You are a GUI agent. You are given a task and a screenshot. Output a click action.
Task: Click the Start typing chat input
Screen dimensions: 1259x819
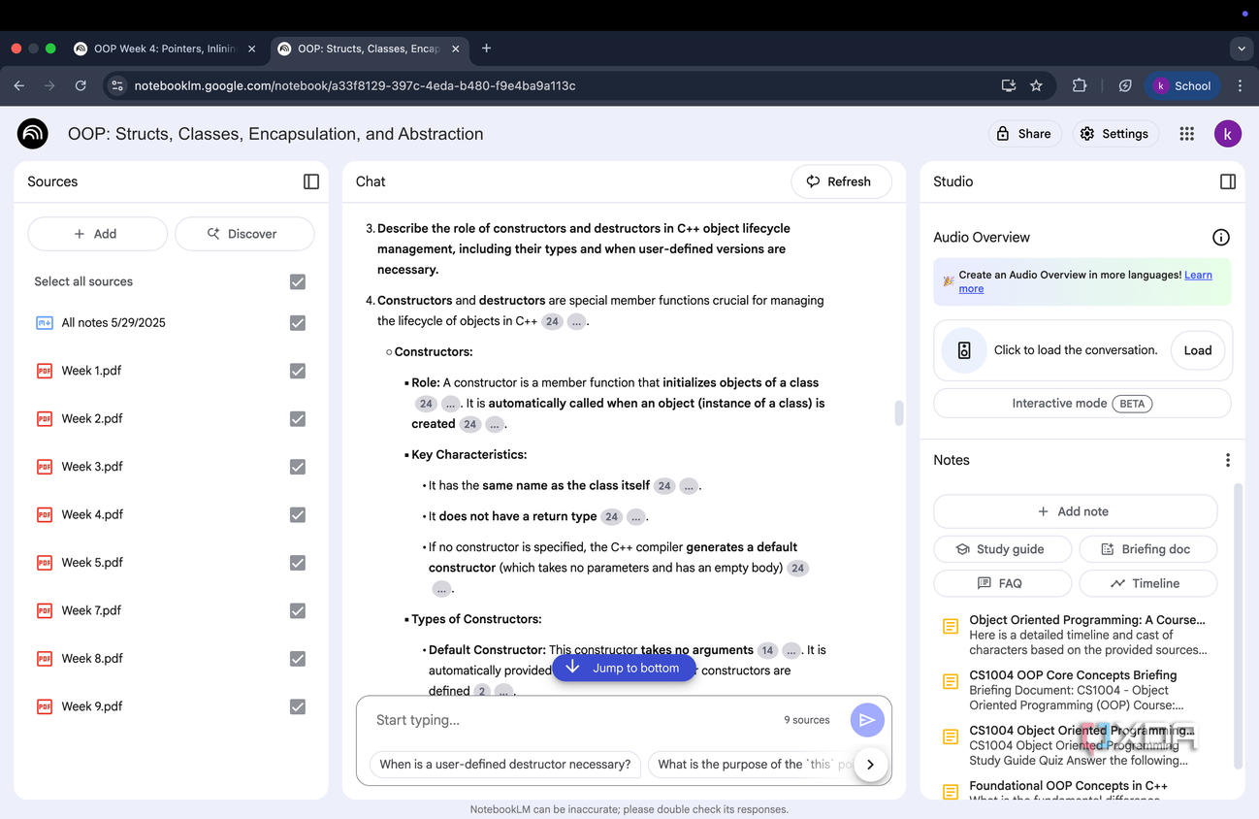[572, 720]
